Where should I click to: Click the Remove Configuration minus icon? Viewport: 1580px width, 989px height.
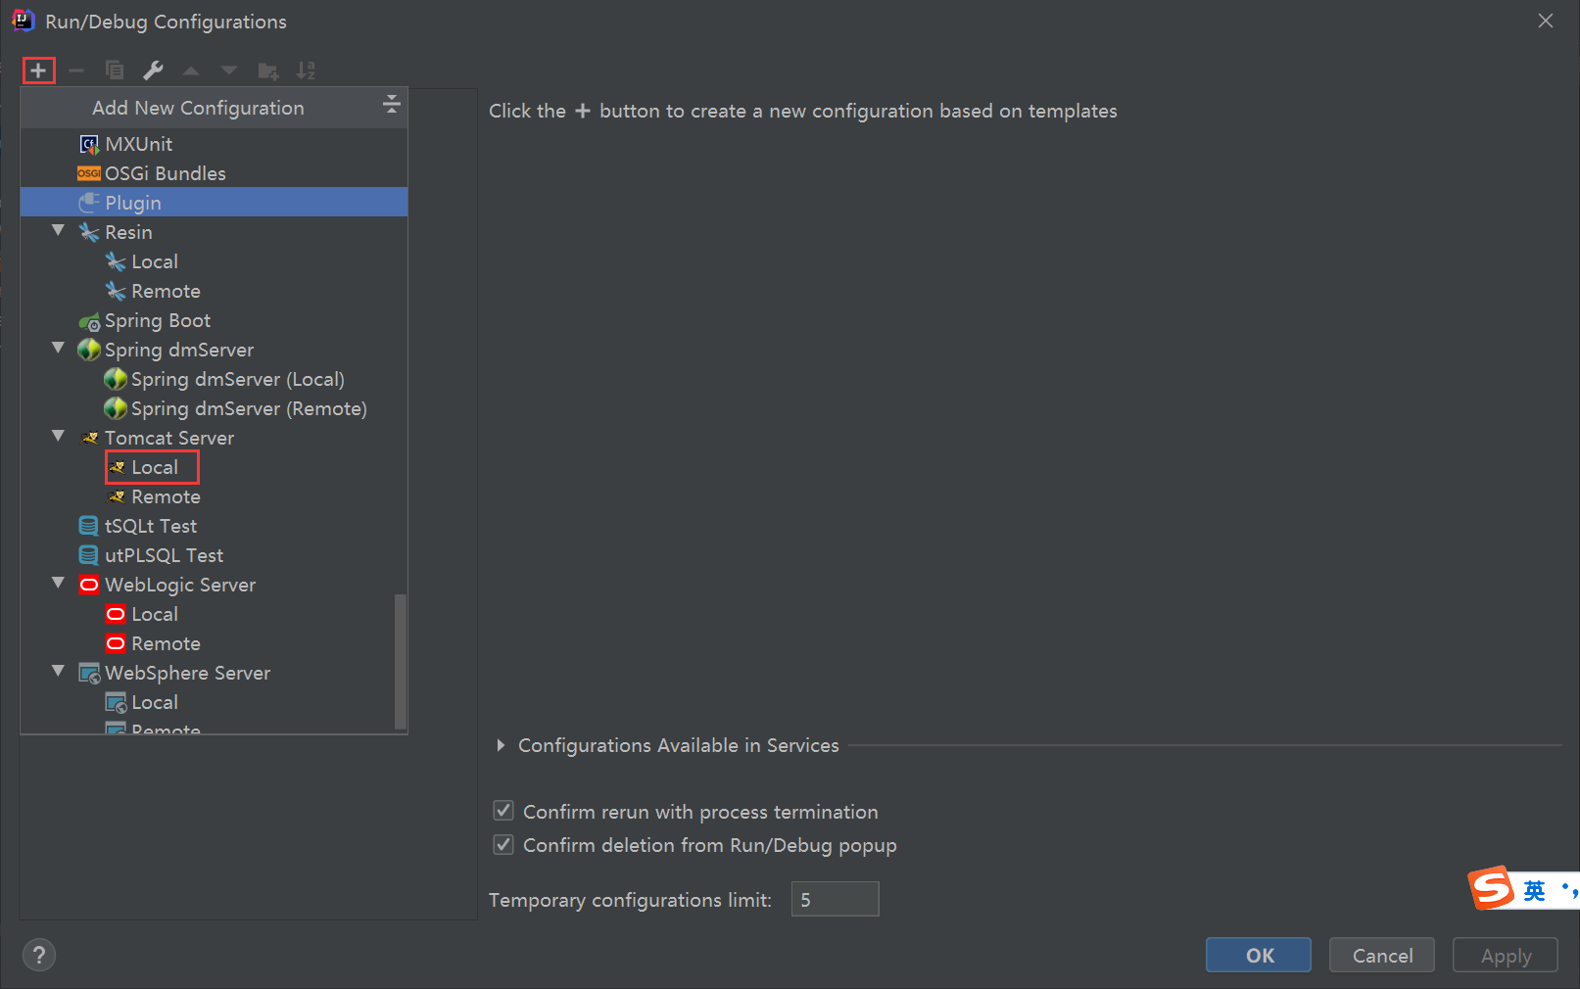[x=76, y=71]
